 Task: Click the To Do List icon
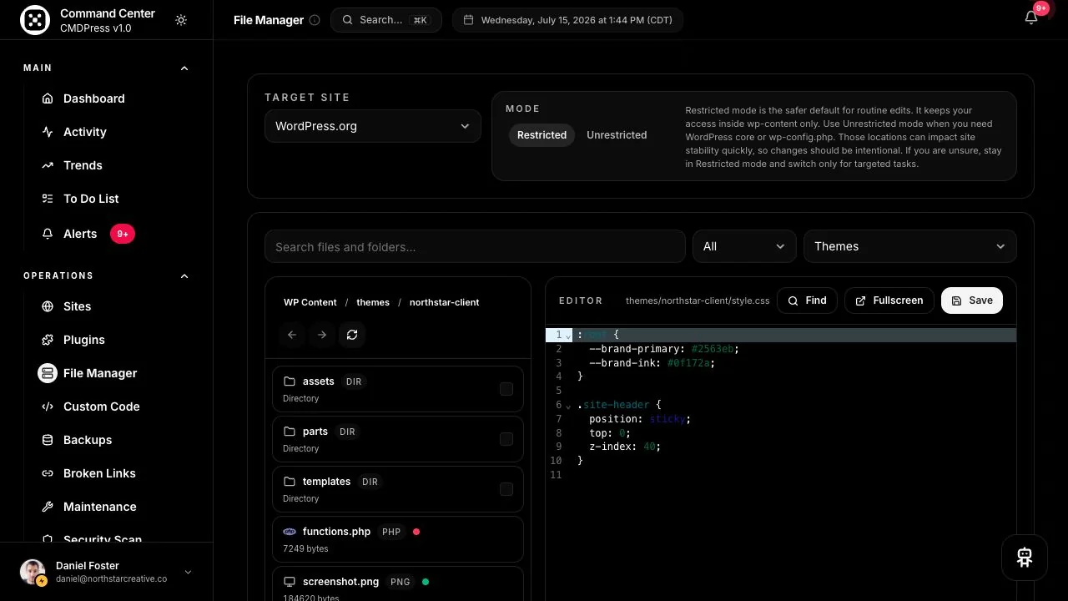coord(48,199)
